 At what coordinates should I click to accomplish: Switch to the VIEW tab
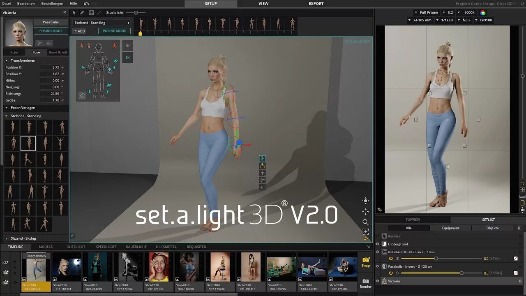263,4
